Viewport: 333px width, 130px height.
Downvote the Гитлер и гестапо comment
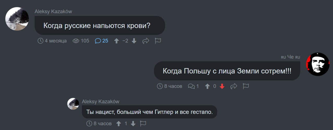[x=133, y=123]
